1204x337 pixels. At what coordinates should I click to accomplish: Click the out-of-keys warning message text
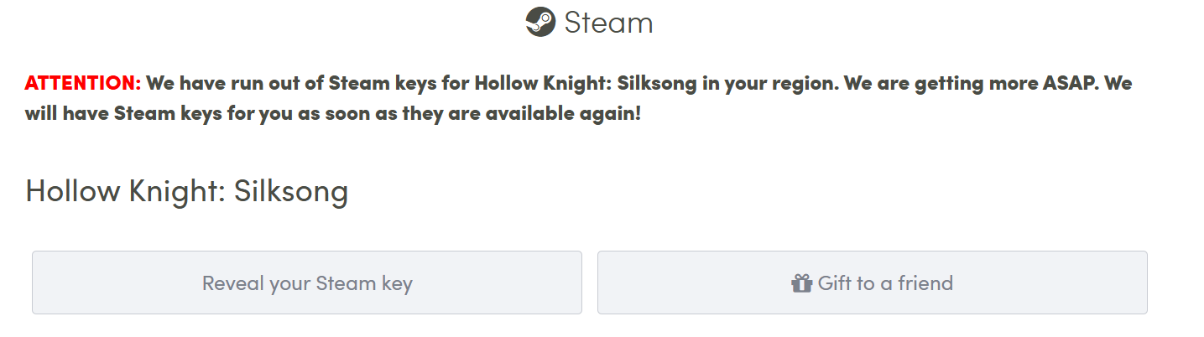click(x=579, y=98)
